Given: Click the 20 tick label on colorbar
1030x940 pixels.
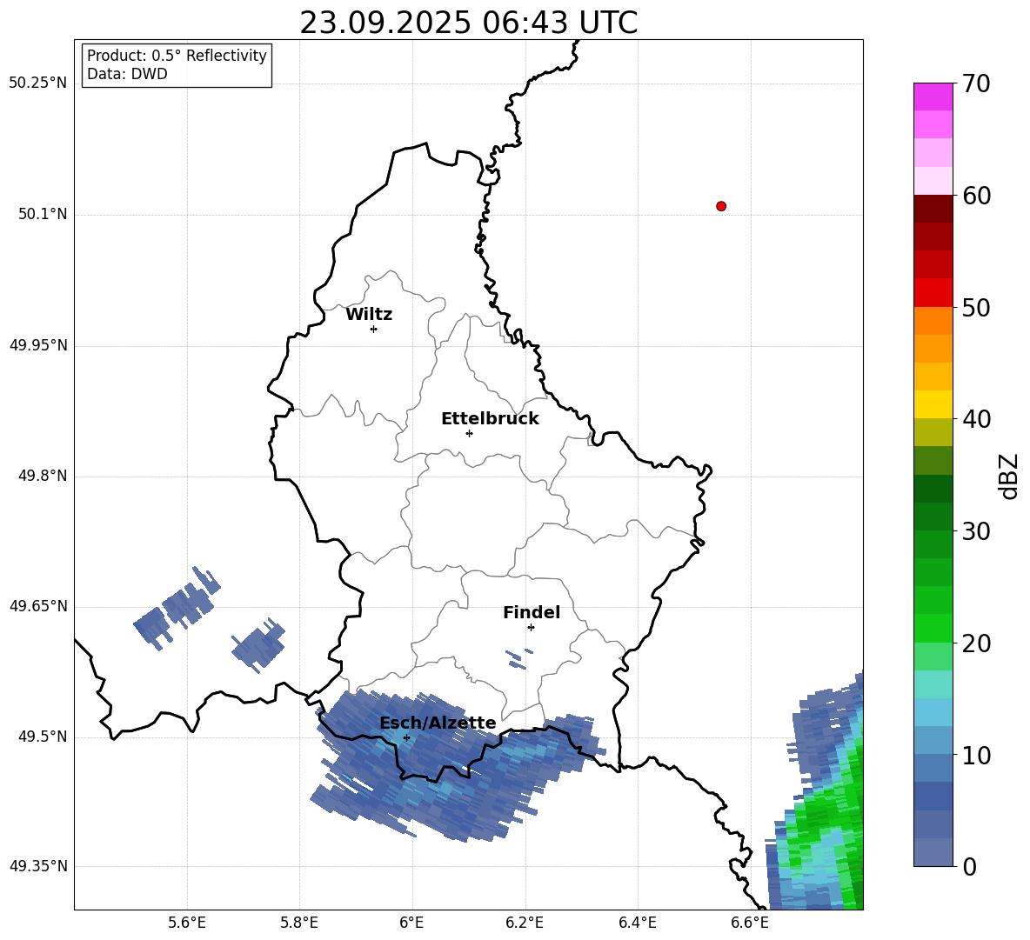Looking at the screenshot, I should tap(976, 643).
